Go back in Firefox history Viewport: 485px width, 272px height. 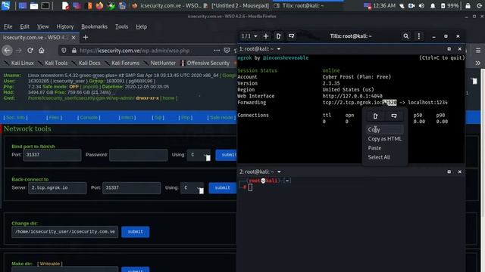[7, 51]
